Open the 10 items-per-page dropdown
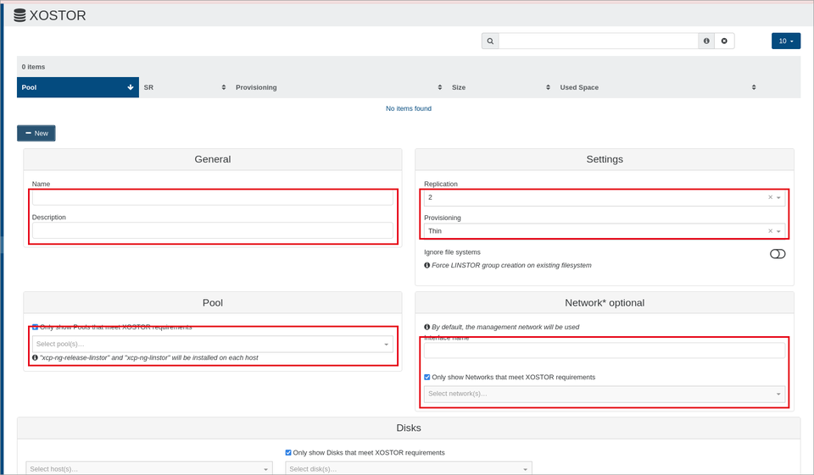Viewport: 814px width, 475px height. pos(785,41)
